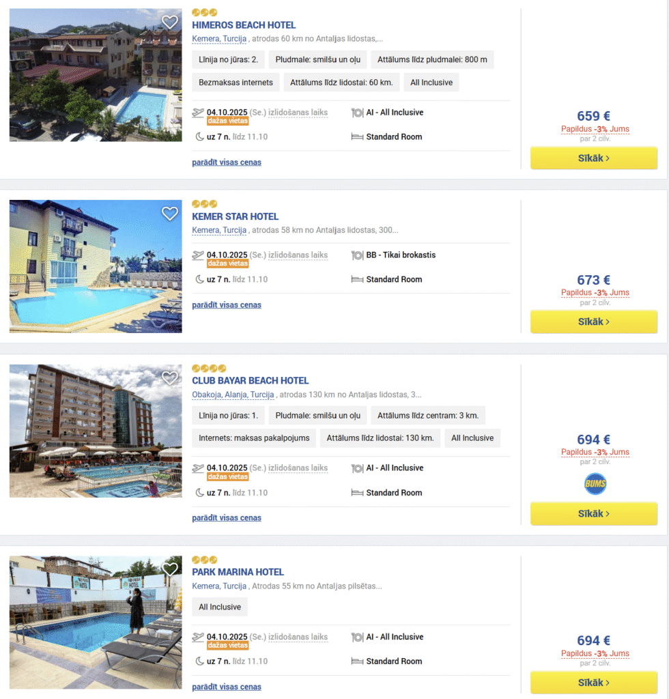Click heart icon on Park Marina Hotel

pyautogui.click(x=169, y=569)
